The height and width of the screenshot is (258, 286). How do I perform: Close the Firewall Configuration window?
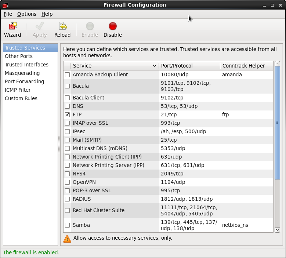pos(280,5)
